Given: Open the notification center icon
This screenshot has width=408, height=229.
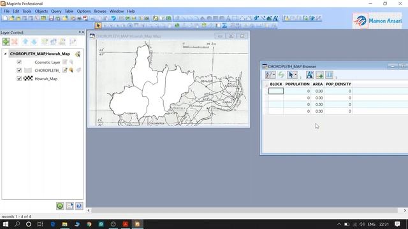Looking at the screenshot, I should tap(397, 224).
